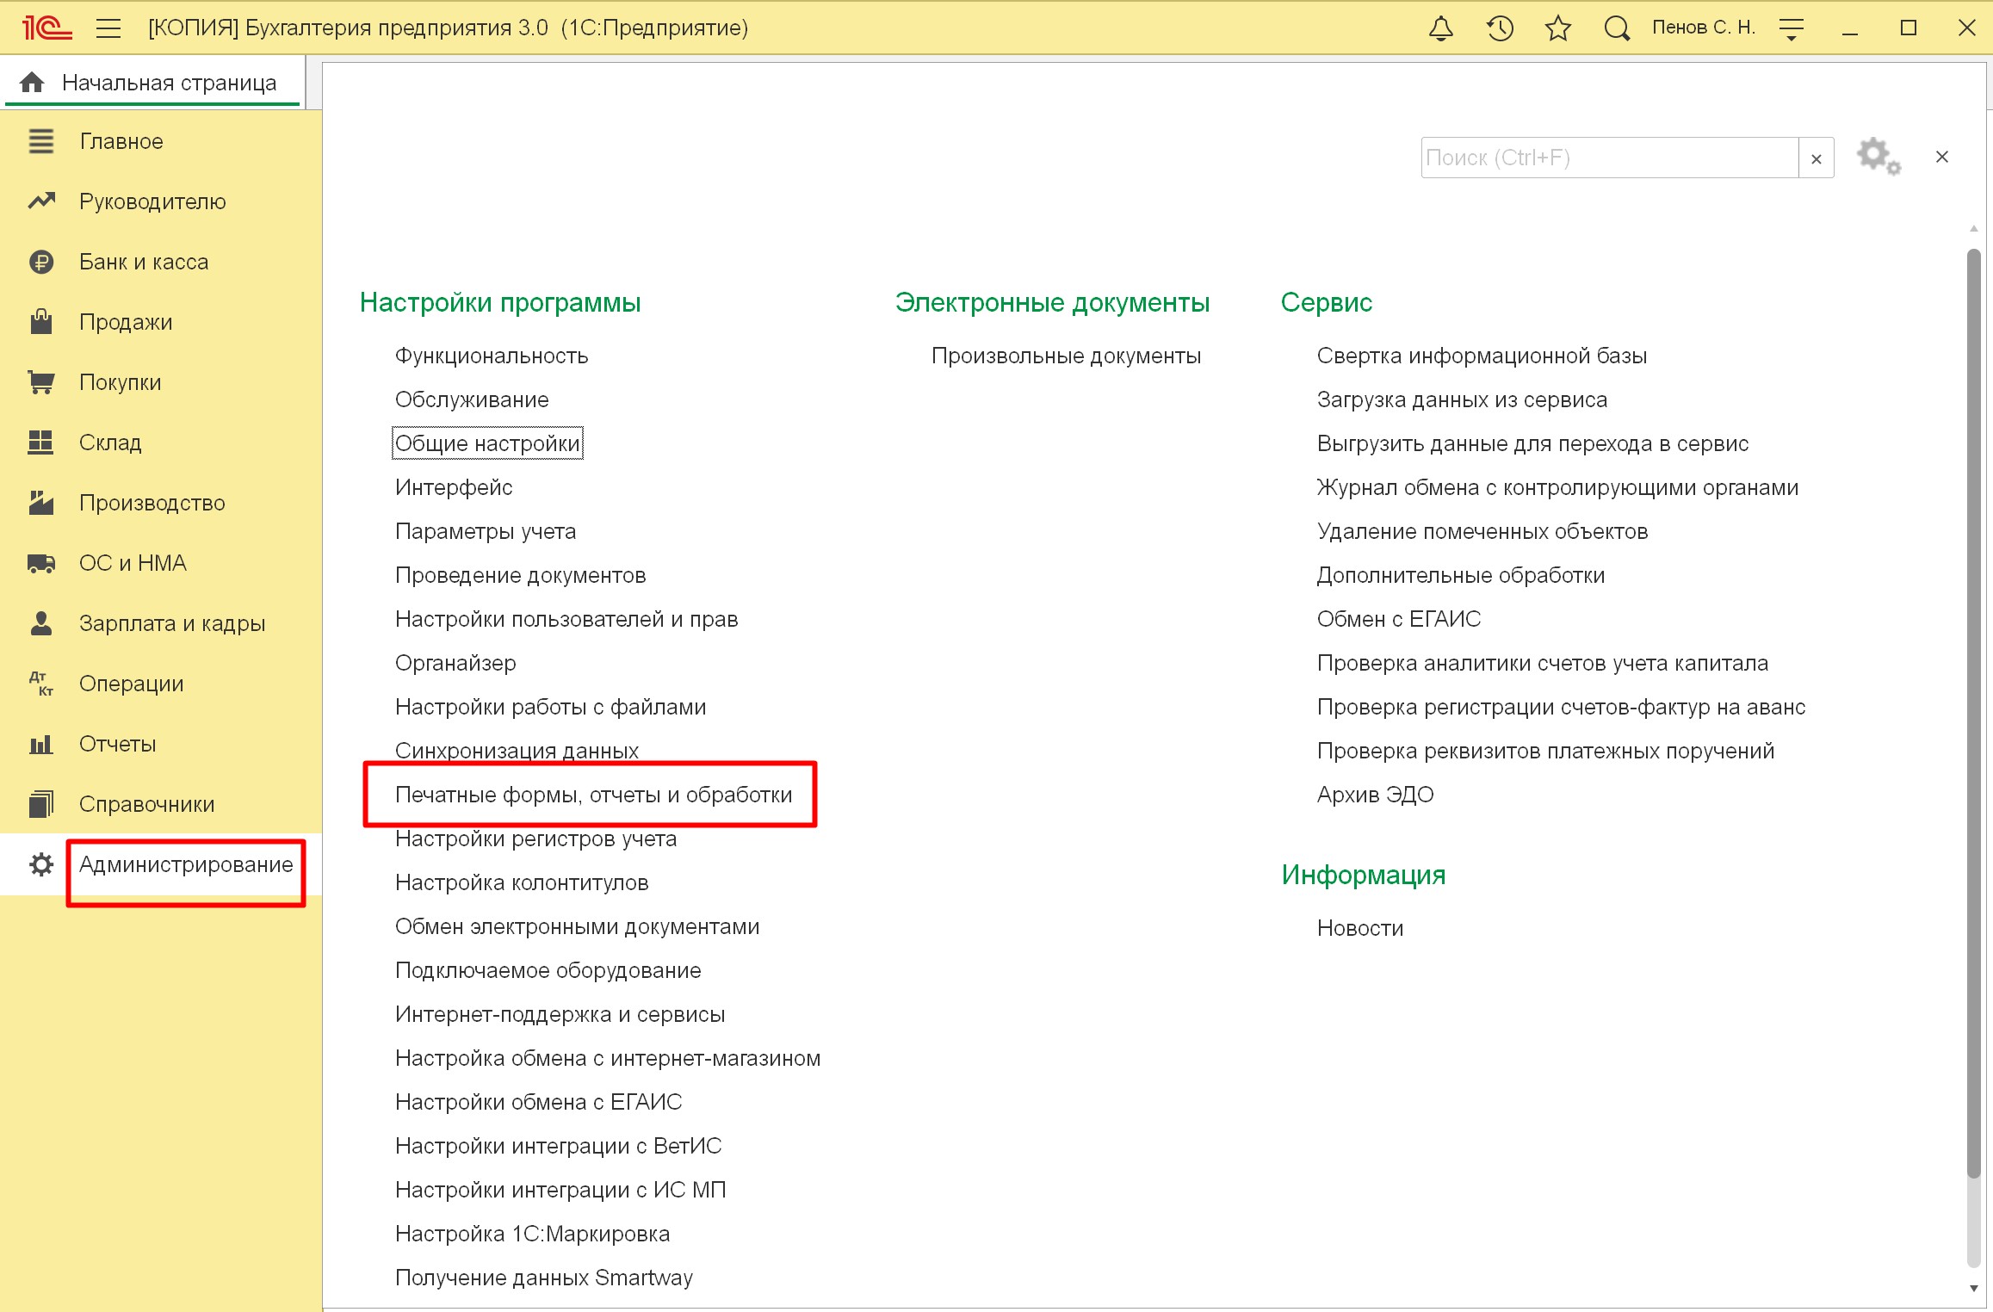1993x1312 pixels.
Task: Open Произвольные документы link
Action: [1066, 356]
